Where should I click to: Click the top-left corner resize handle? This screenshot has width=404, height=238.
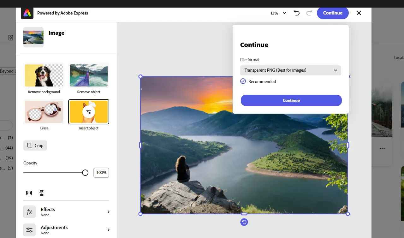tap(140, 77)
